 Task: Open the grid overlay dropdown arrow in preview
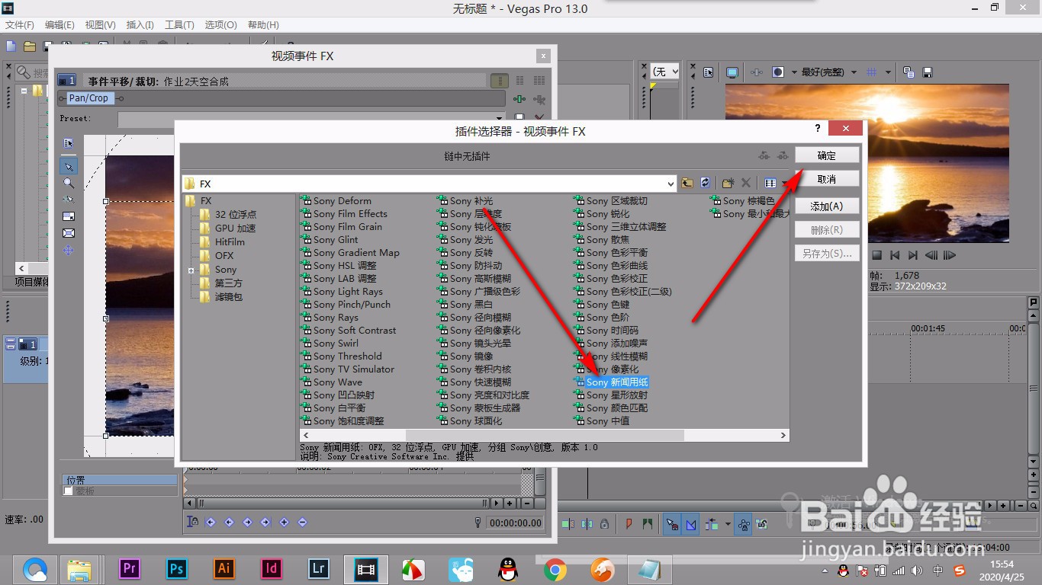click(889, 72)
